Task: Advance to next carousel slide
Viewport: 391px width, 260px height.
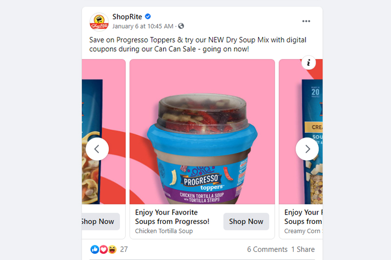Action: pos(307,149)
